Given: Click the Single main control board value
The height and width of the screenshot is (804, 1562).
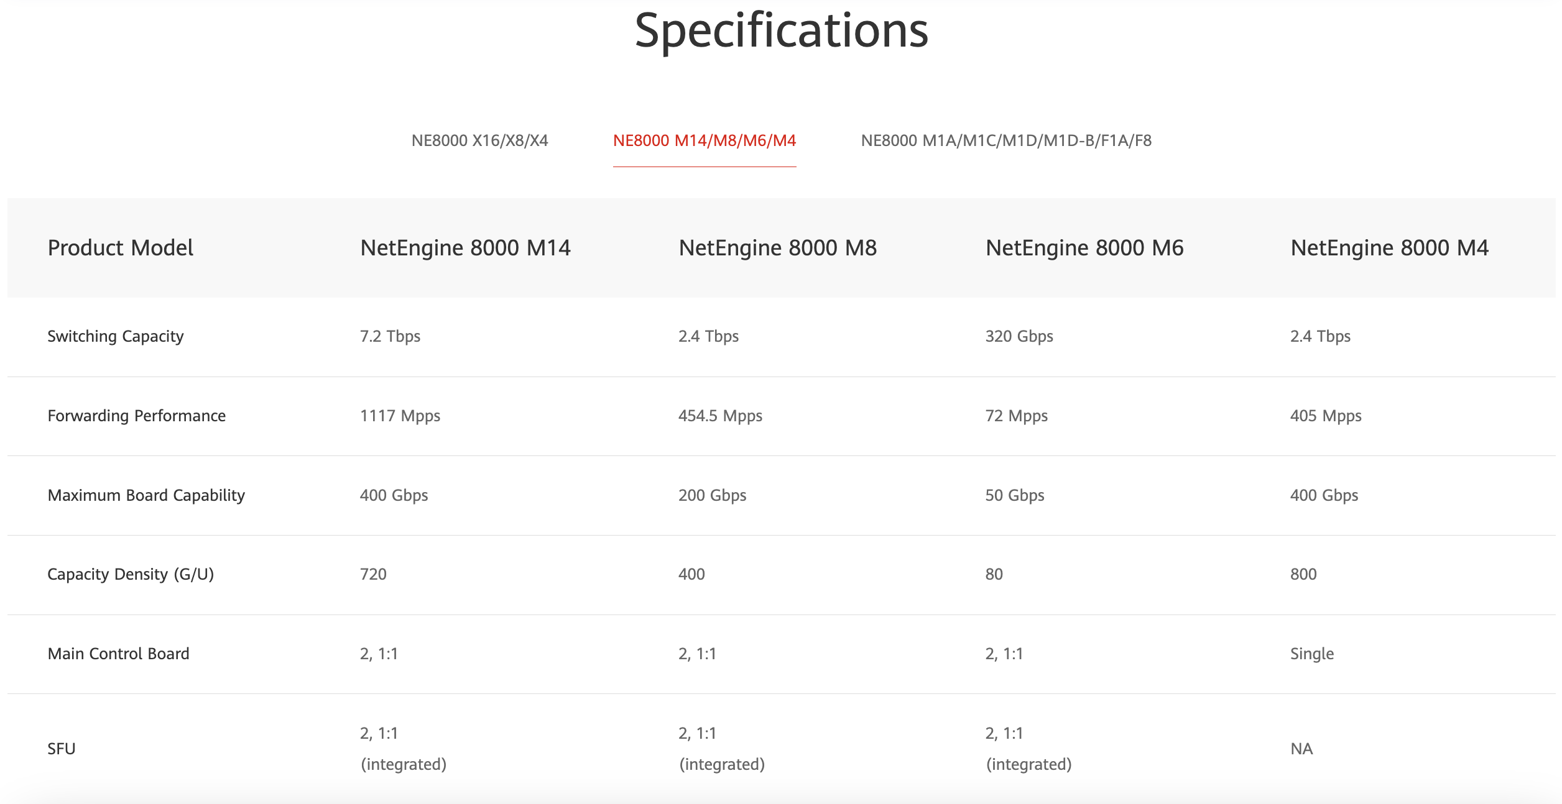Looking at the screenshot, I should (1312, 654).
